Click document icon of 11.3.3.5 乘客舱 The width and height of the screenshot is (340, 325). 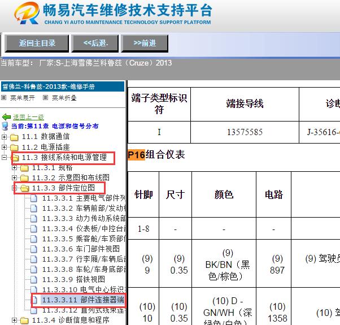click(x=34, y=239)
